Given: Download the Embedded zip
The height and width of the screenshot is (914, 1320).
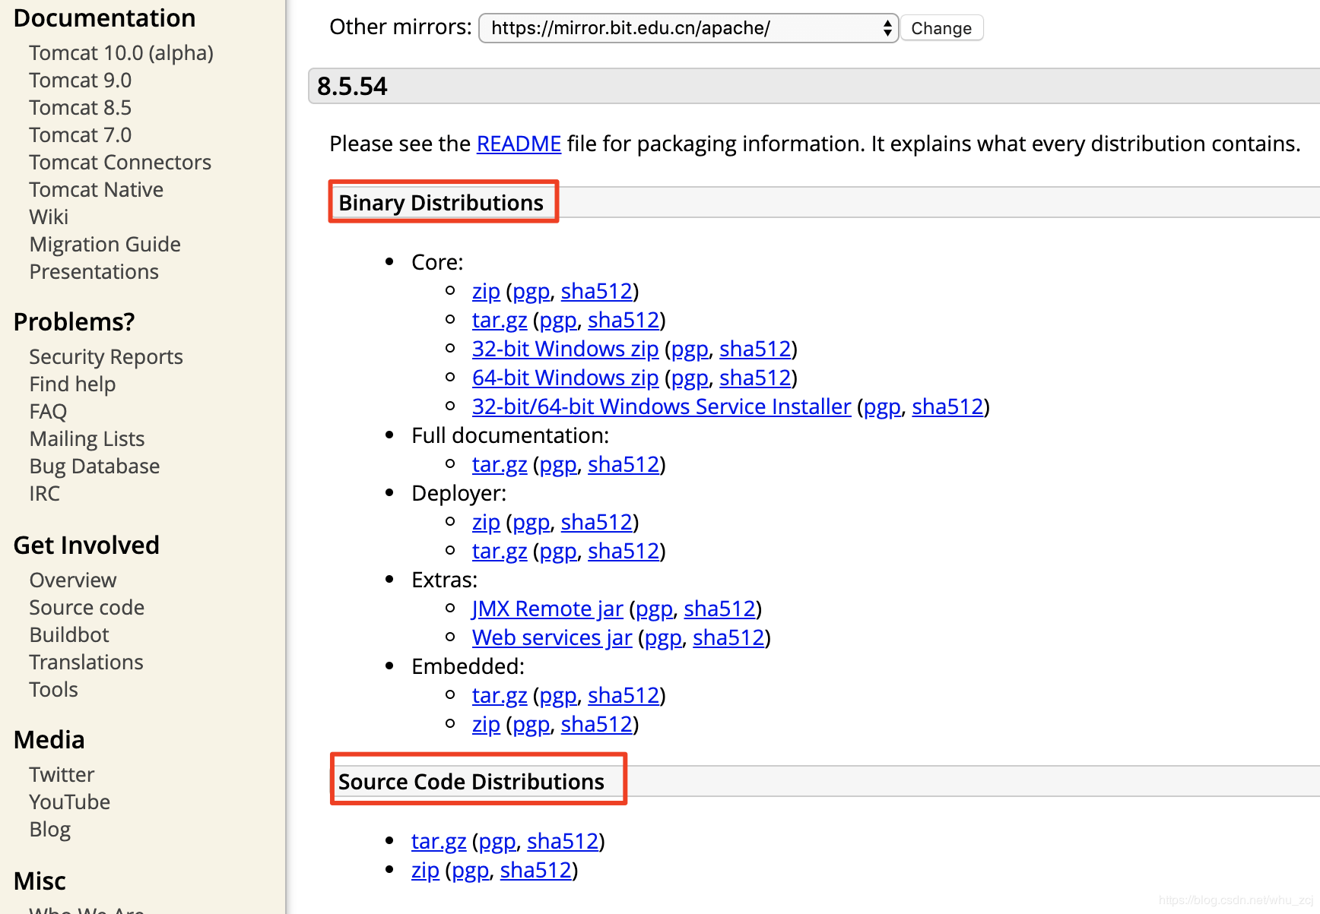Looking at the screenshot, I should tap(486, 724).
